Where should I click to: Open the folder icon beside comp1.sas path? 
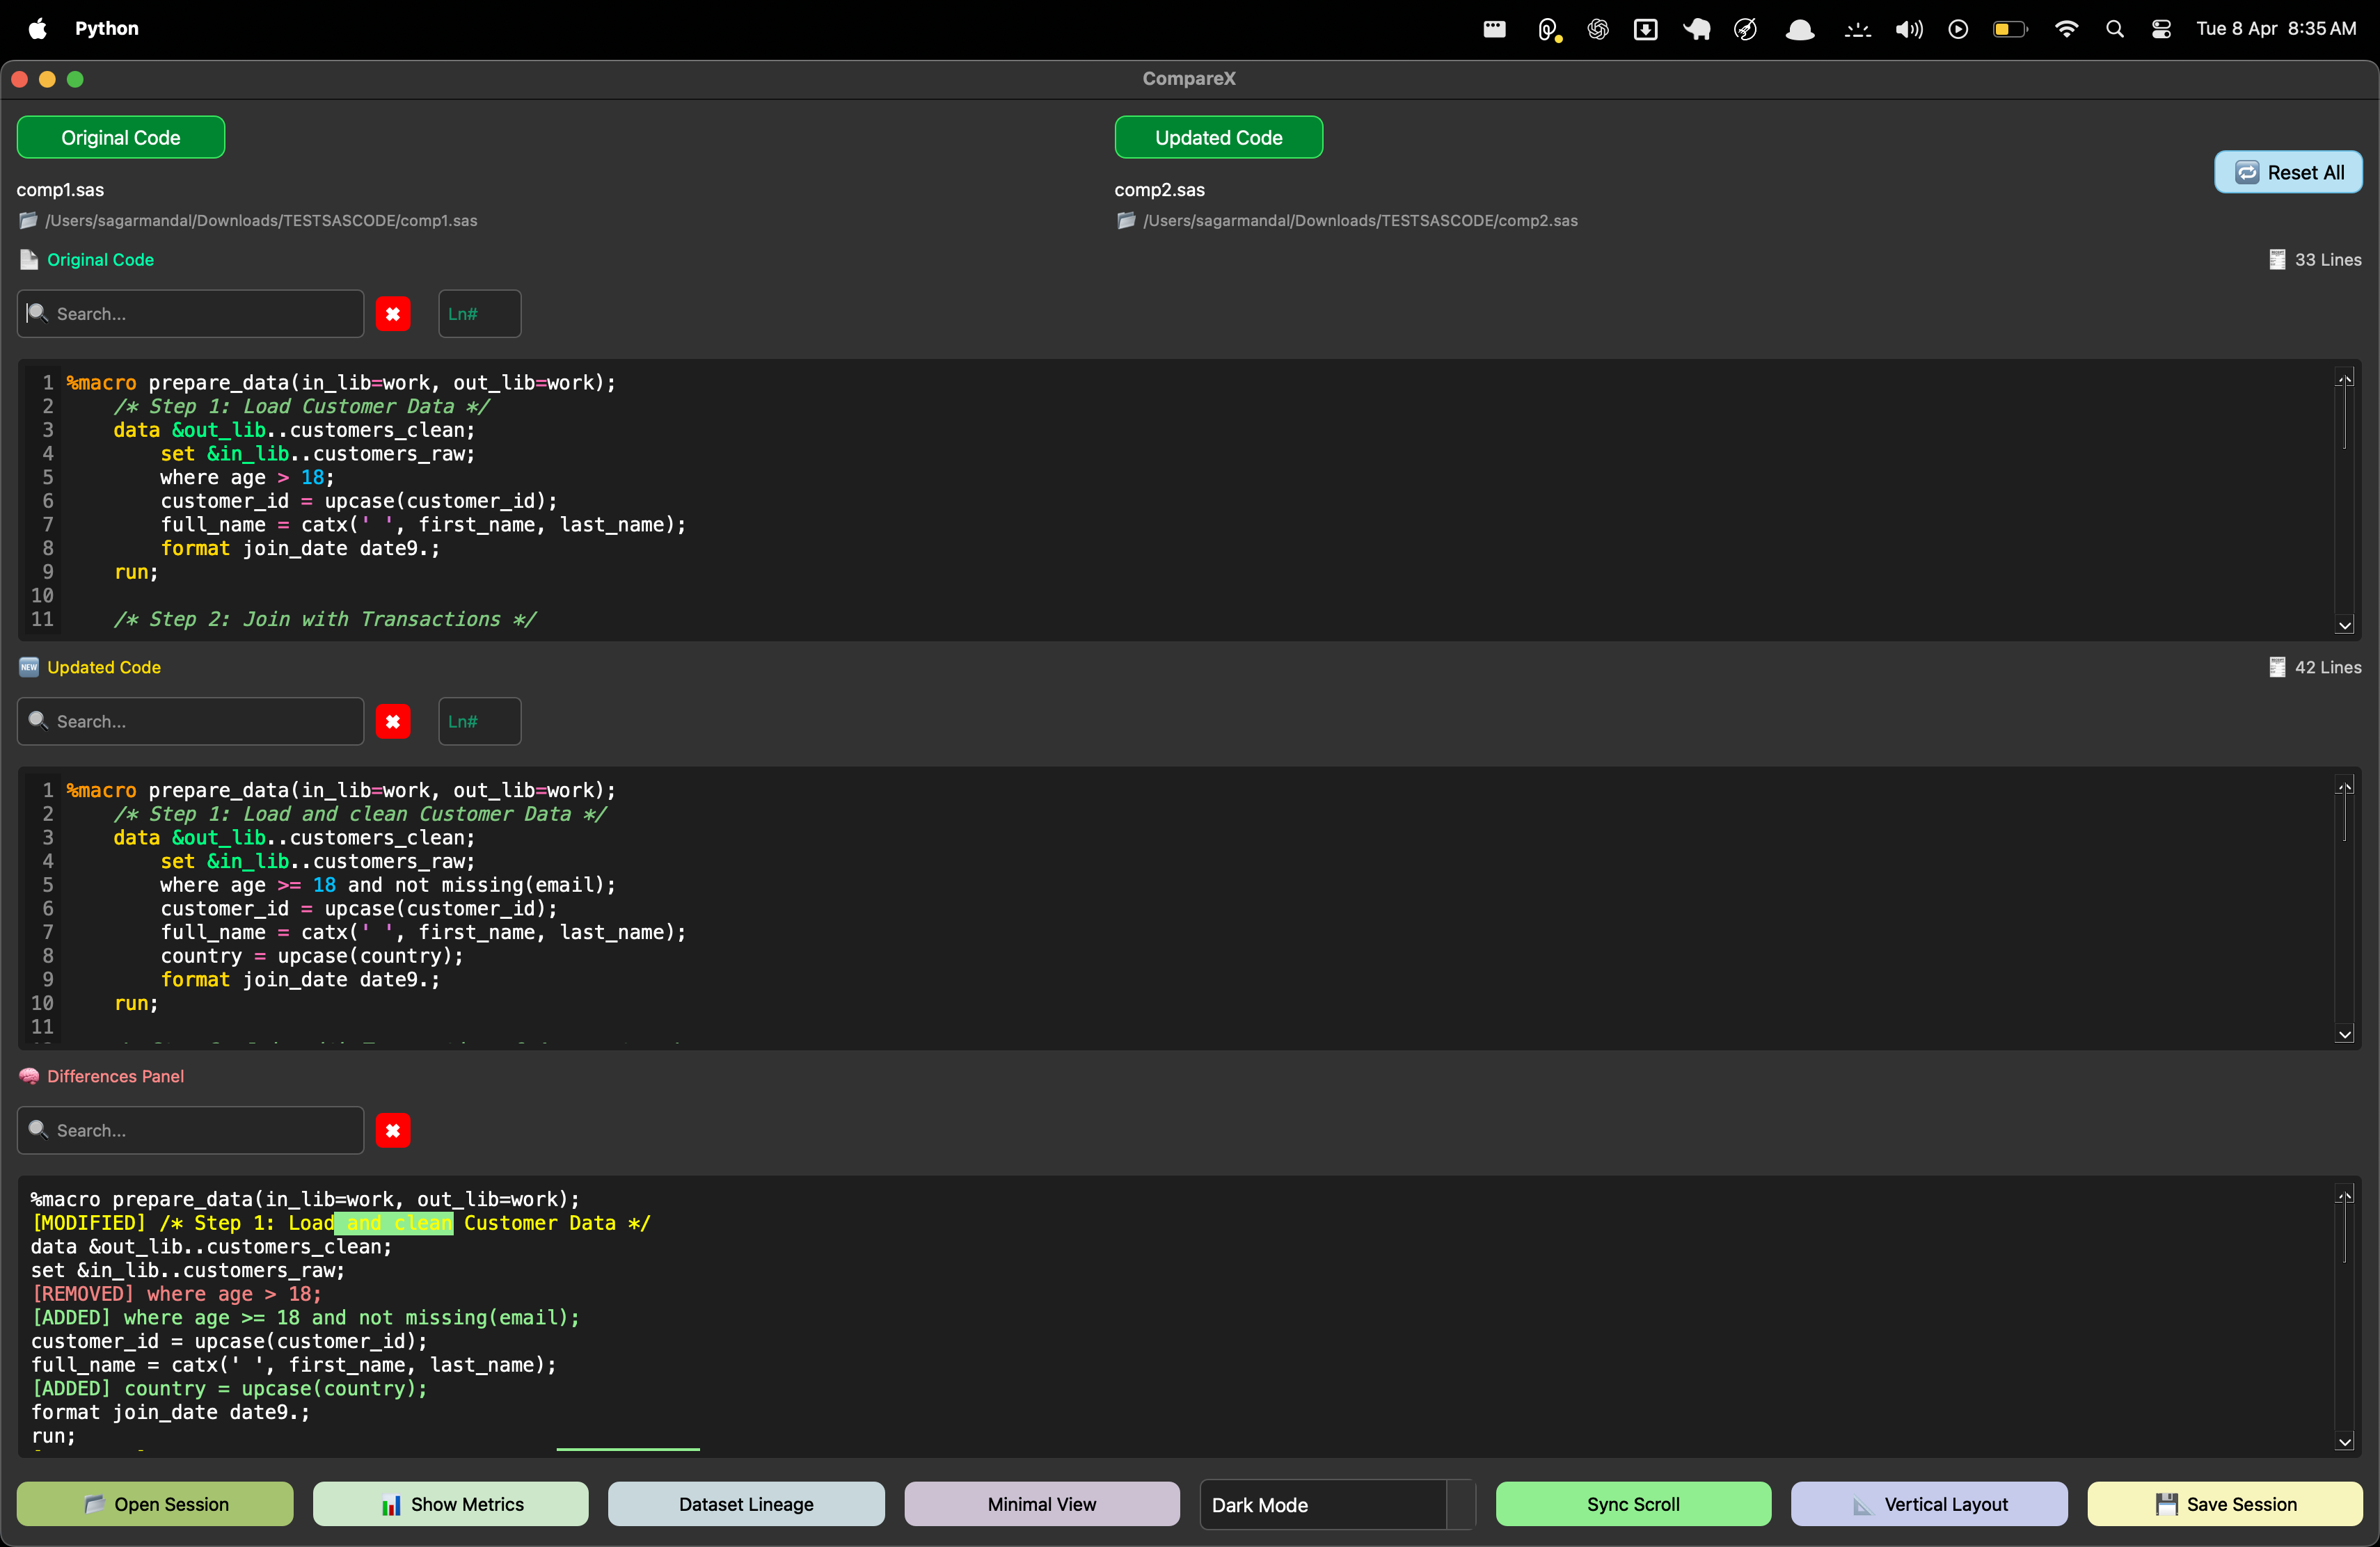(27, 221)
